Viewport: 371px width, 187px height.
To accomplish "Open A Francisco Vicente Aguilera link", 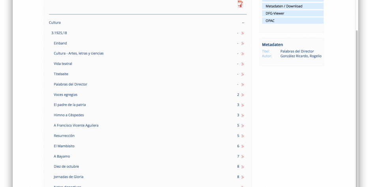I will pyautogui.click(x=76, y=125).
